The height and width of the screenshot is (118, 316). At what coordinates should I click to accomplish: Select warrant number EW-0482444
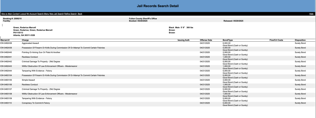6,71
